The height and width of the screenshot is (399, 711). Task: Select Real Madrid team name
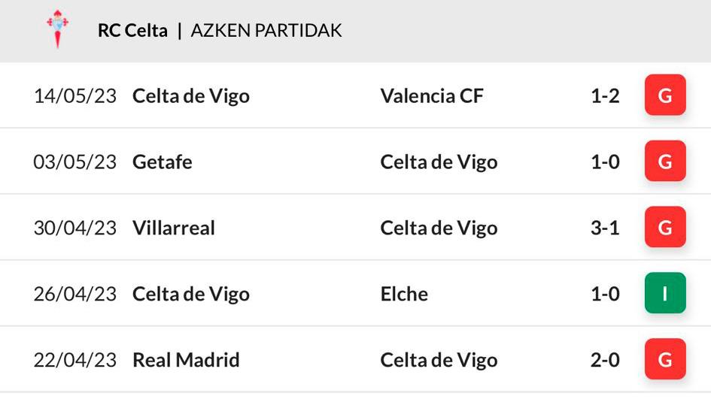pos(186,360)
